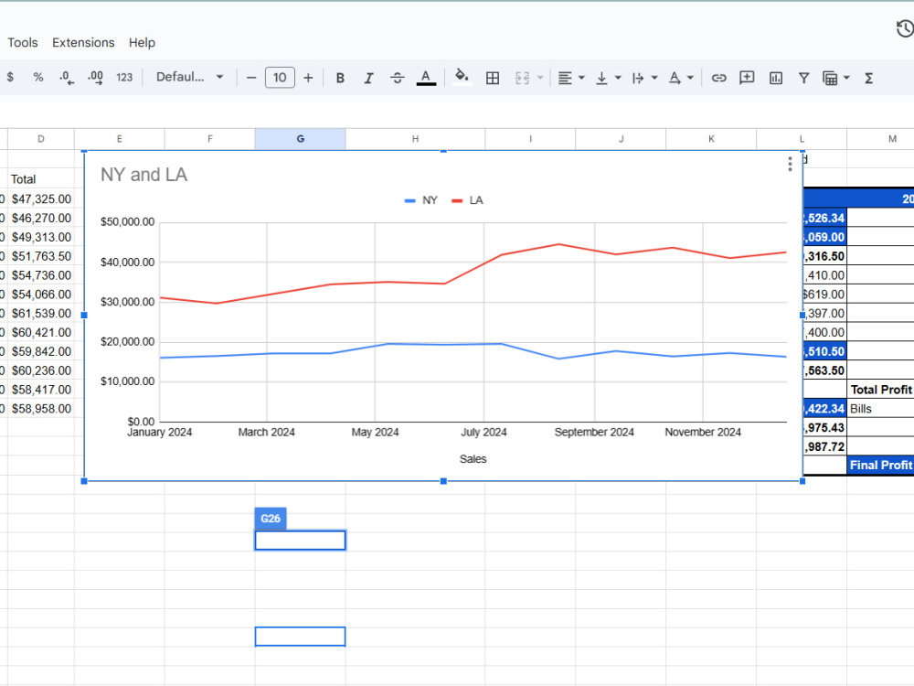Viewport: 914px width, 686px height.
Task: Open the Default font dropdown
Action: [189, 77]
